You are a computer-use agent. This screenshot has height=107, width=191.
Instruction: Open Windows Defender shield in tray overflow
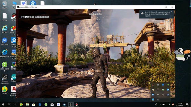click(153, 90)
